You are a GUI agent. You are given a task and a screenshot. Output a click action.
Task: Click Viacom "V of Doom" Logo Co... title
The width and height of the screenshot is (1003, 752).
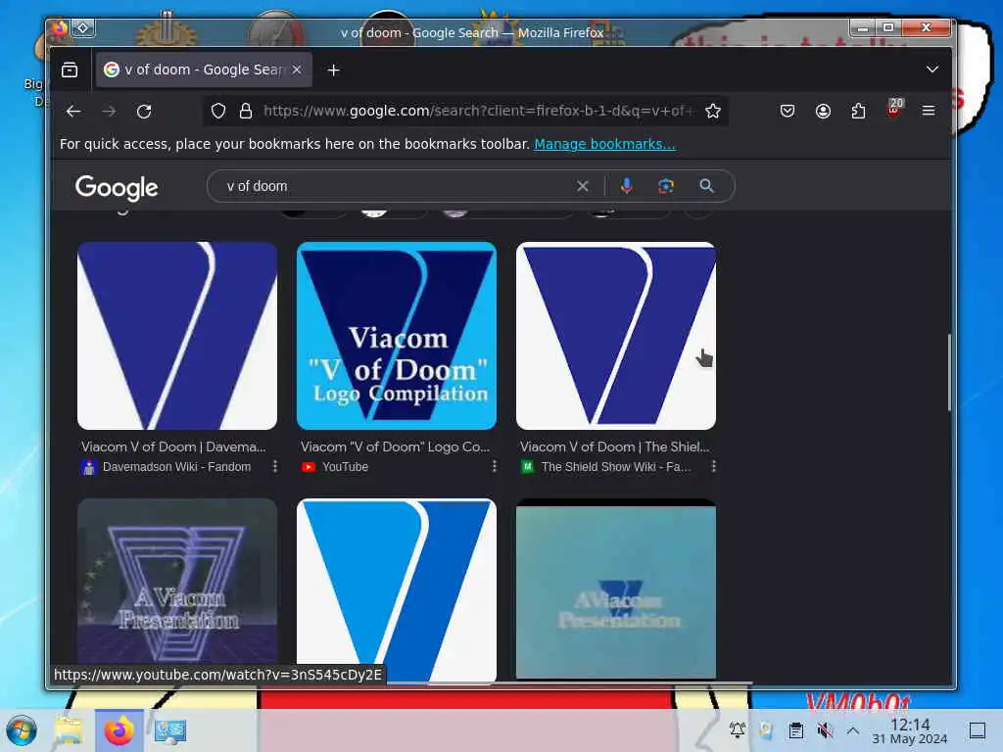pyautogui.click(x=395, y=446)
